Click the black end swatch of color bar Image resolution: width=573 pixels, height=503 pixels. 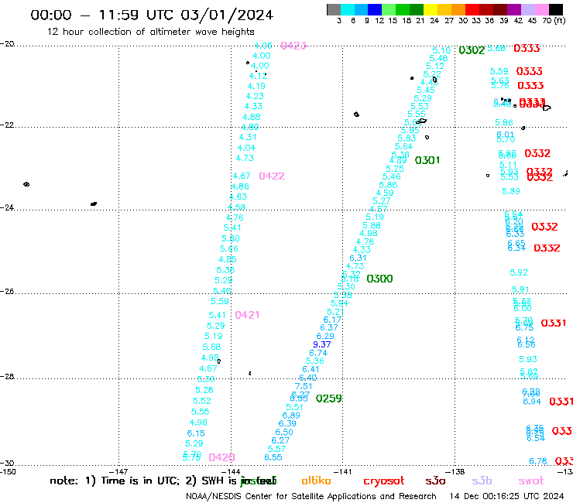(555, 9)
